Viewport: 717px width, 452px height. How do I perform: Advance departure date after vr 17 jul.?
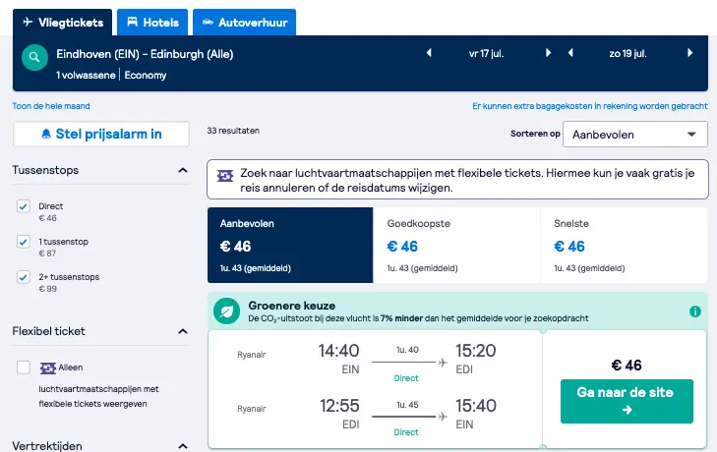(x=548, y=53)
